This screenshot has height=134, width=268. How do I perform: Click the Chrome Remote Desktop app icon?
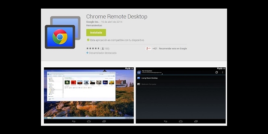pos(63,32)
